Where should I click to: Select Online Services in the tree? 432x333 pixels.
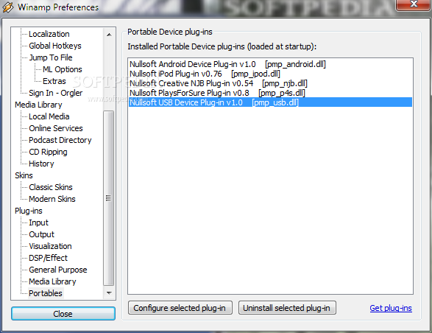click(x=56, y=128)
